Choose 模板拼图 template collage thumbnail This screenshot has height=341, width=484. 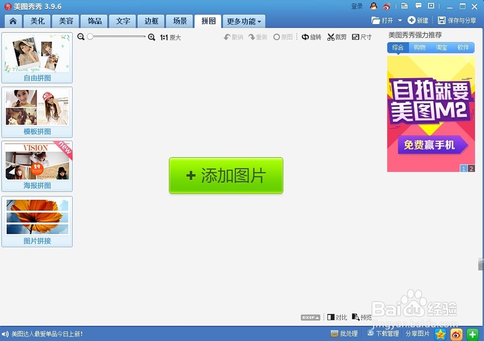(37, 112)
